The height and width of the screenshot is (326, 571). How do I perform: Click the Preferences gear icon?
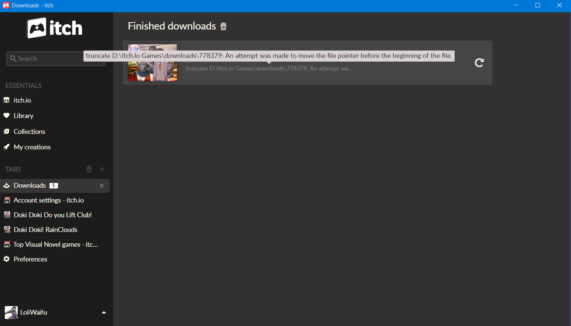tap(6, 259)
